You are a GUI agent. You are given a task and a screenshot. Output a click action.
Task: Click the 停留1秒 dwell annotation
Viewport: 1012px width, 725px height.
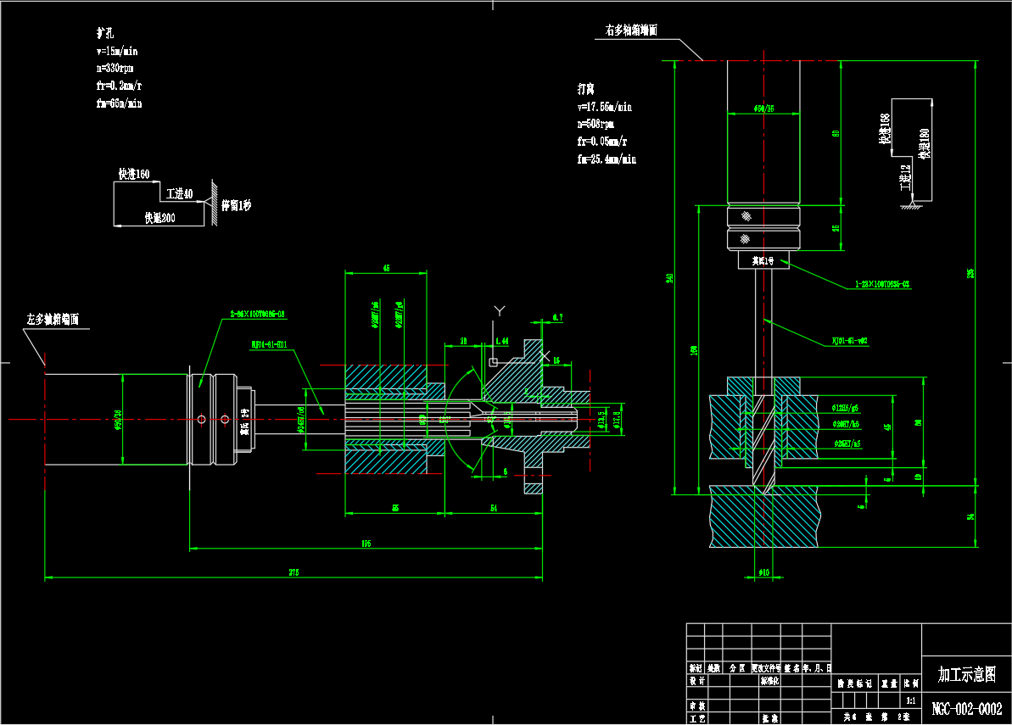[x=237, y=205]
